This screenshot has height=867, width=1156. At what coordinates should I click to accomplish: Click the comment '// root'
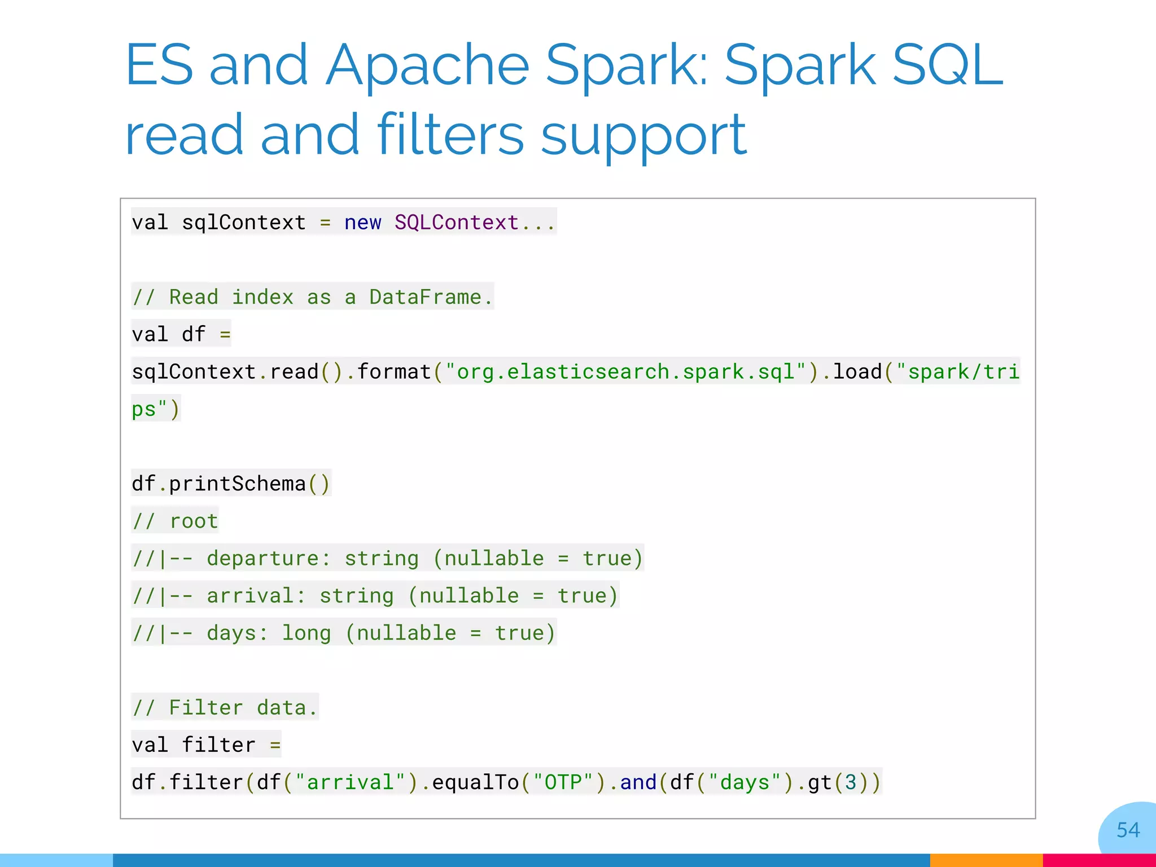pos(175,520)
